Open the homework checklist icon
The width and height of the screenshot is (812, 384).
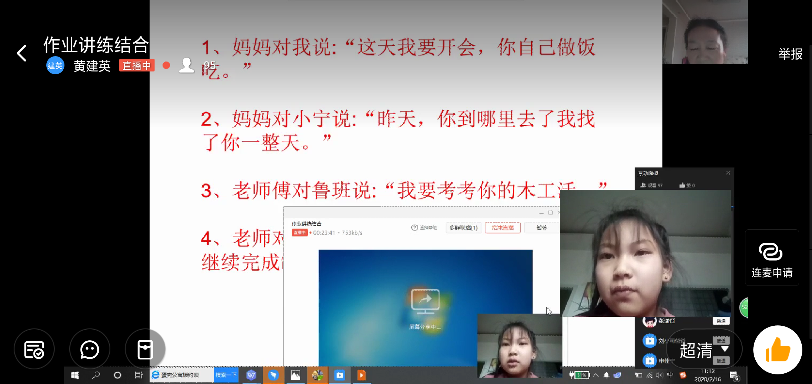34,350
